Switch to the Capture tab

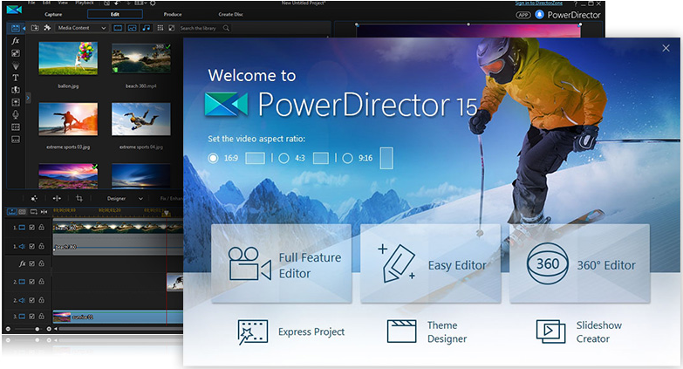pos(53,14)
